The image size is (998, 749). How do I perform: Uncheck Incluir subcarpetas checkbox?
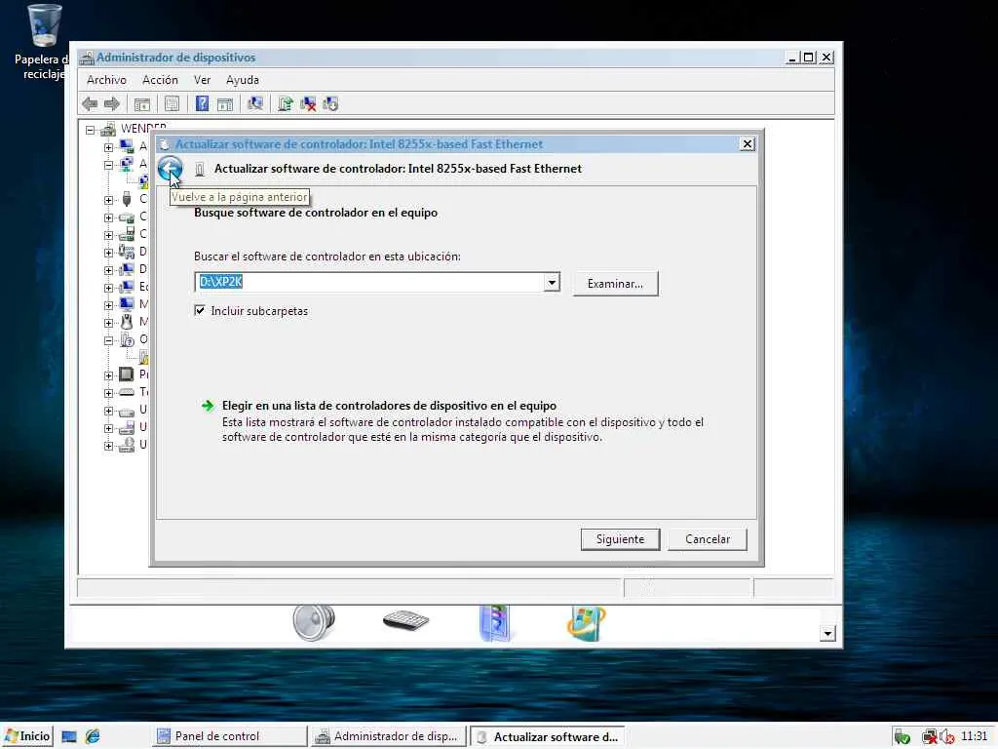[x=200, y=310]
